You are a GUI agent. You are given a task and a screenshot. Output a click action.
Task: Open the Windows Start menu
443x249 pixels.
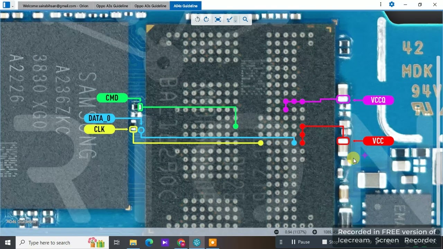click(x=8, y=242)
